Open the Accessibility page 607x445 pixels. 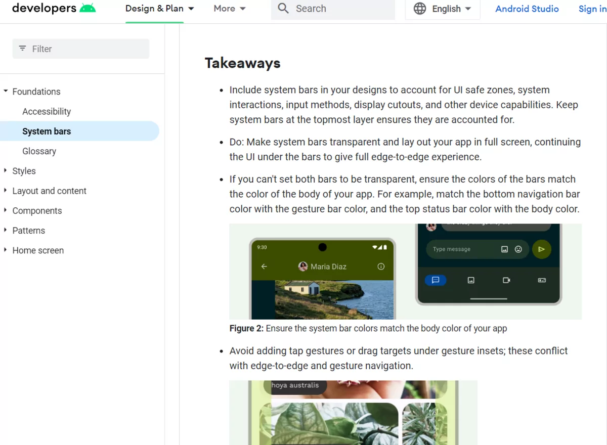tap(47, 111)
